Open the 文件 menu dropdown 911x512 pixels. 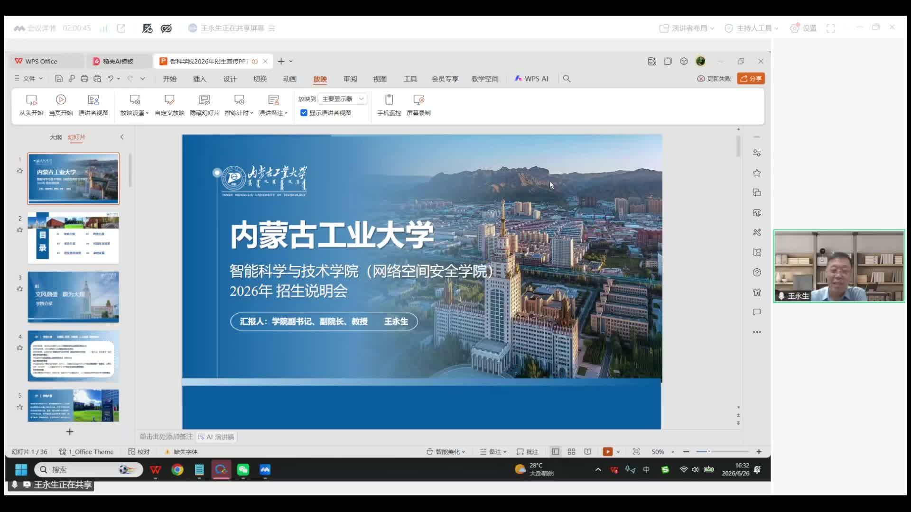point(28,79)
